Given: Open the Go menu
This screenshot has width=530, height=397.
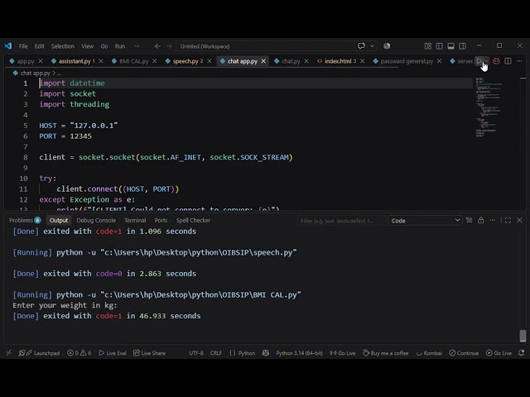Looking at the screenshot, I should (x=104, y=46).
